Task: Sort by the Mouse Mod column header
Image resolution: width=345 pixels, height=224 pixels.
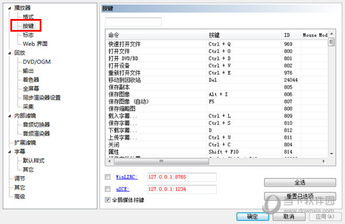Action: pyautogui.click(x=314, y=35)
